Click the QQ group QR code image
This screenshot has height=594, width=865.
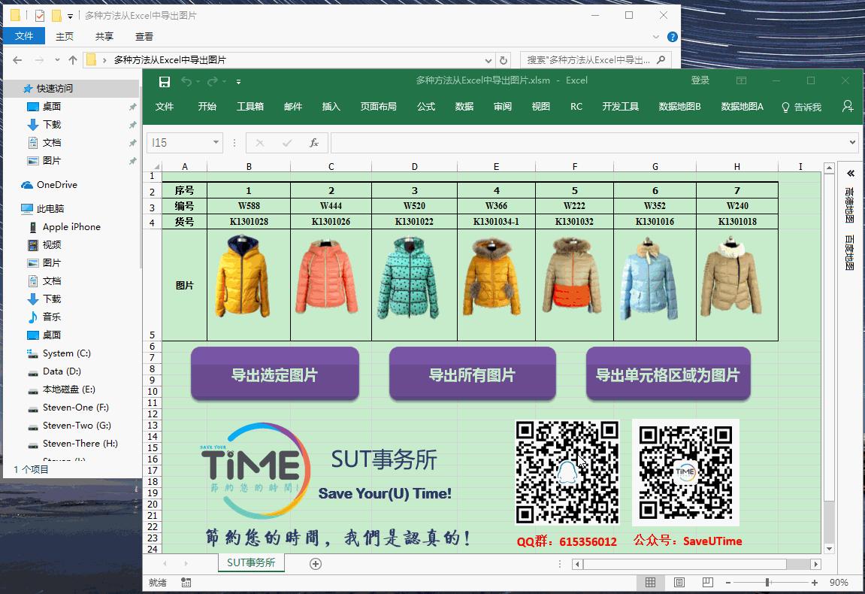point(567,472)
